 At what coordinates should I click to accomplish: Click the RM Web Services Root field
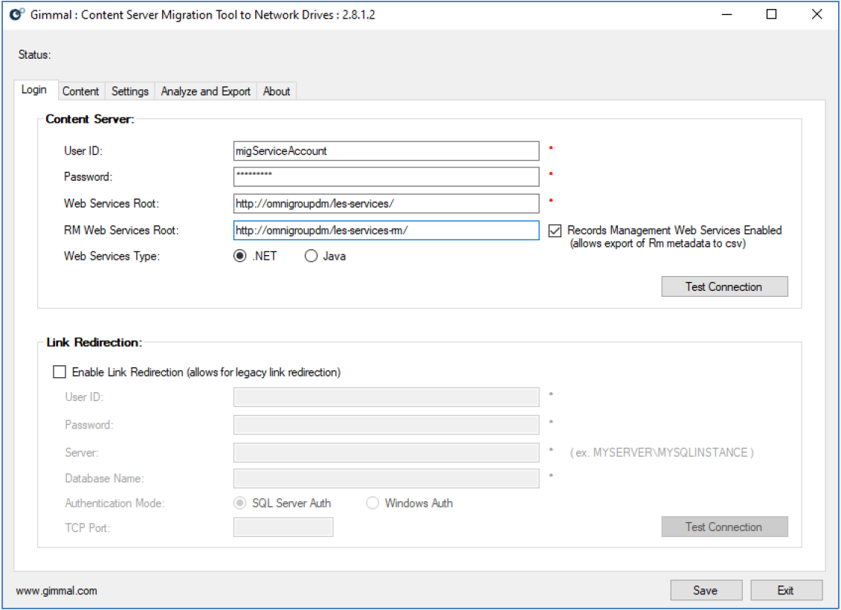click(x=386, y=231)
